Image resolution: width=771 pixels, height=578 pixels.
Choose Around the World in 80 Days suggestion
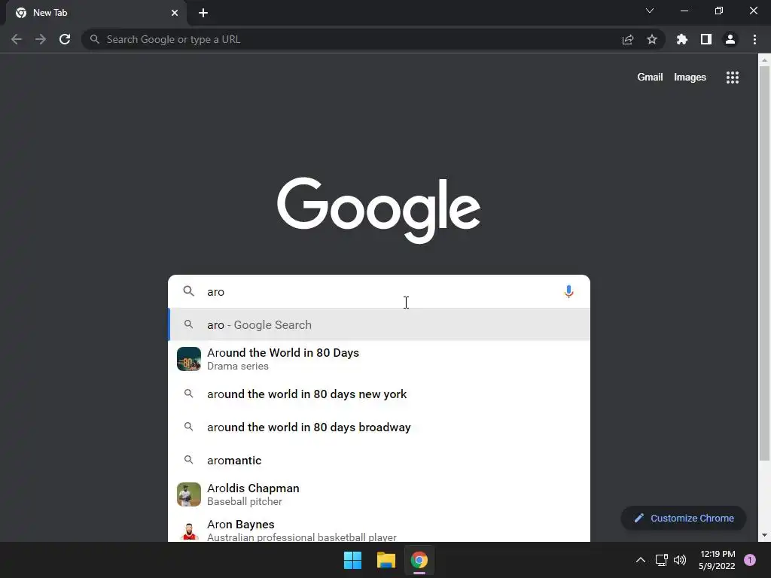click(x=379, y=359)
